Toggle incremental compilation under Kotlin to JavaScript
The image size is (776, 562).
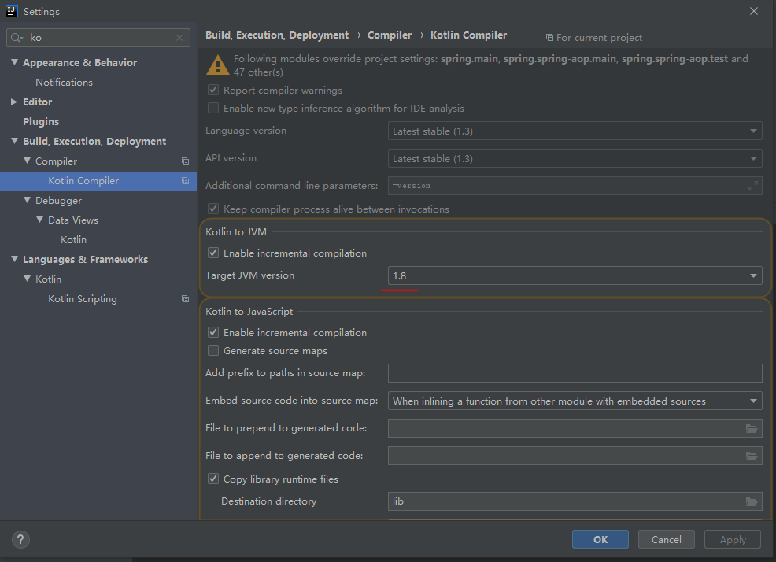213,332
